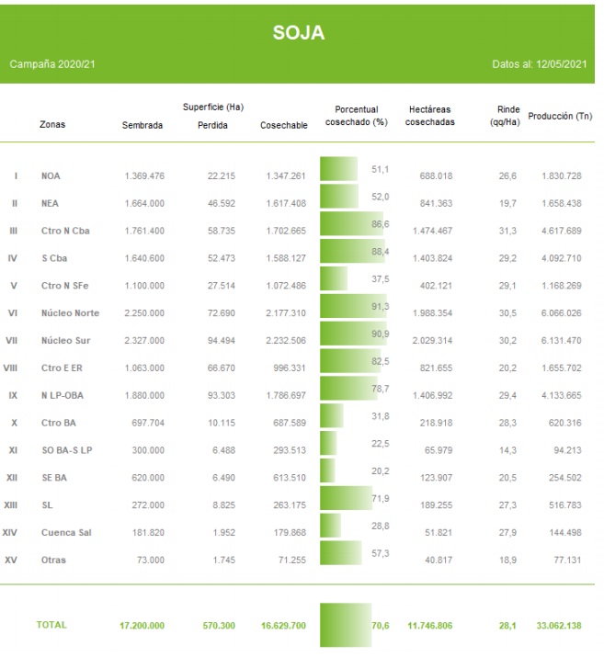
Task: Select the Otras zone row label
Action: point(53,560)
